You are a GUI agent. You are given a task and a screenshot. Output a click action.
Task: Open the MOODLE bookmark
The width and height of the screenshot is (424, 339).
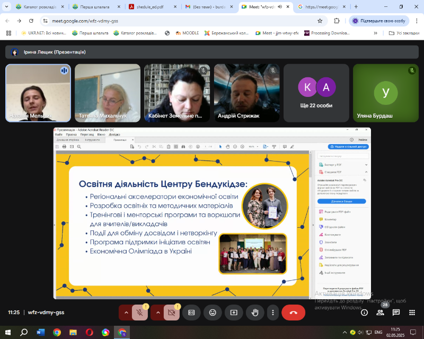coord(186,33)
